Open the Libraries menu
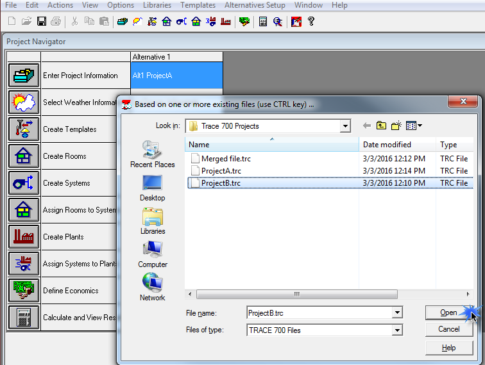The height and width of the screenshot is (365, 485). 157,5
